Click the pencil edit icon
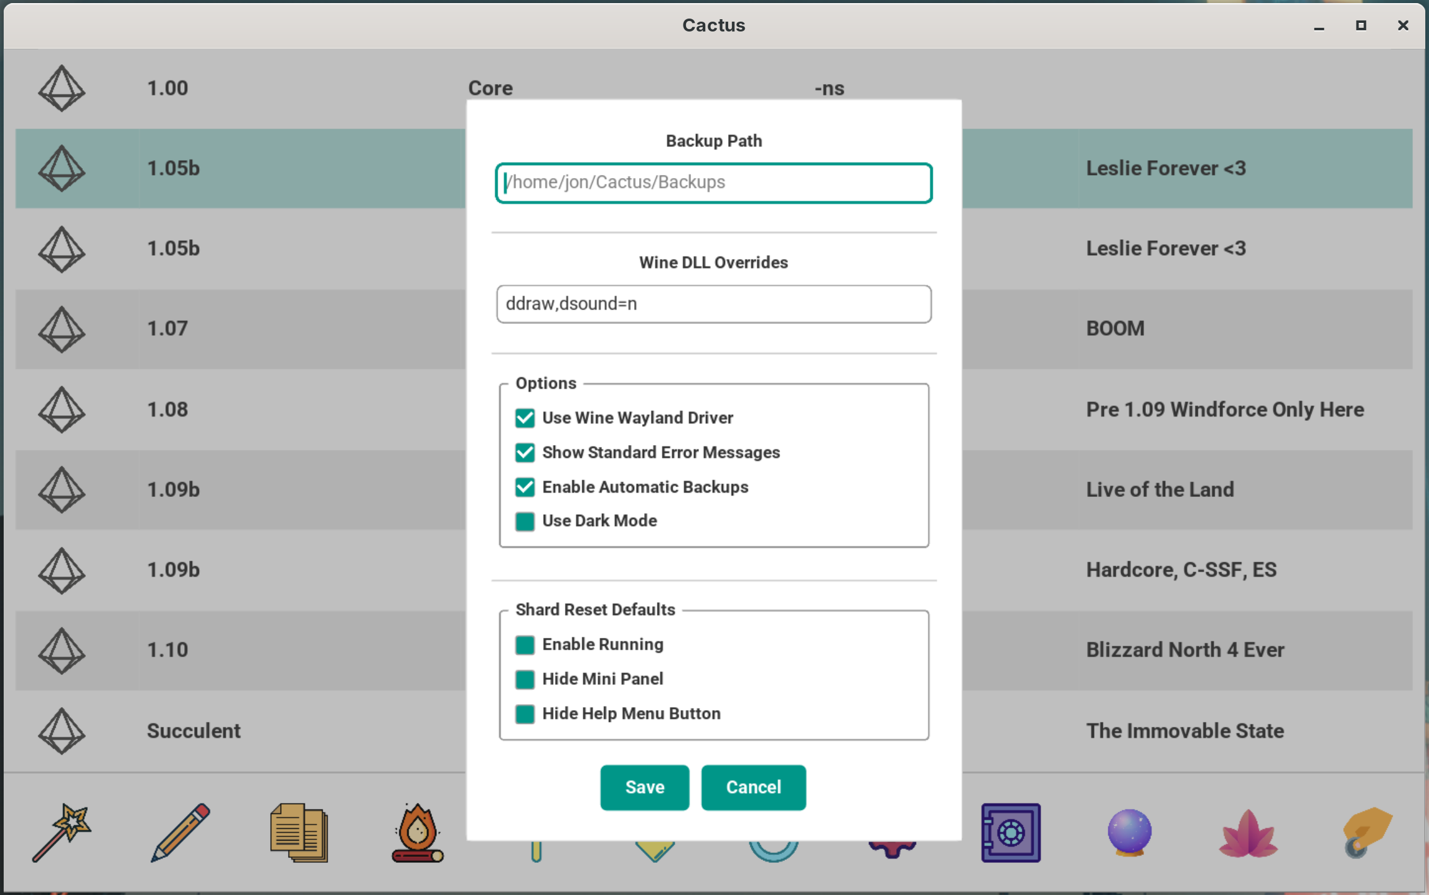 (x=180, y=833)
